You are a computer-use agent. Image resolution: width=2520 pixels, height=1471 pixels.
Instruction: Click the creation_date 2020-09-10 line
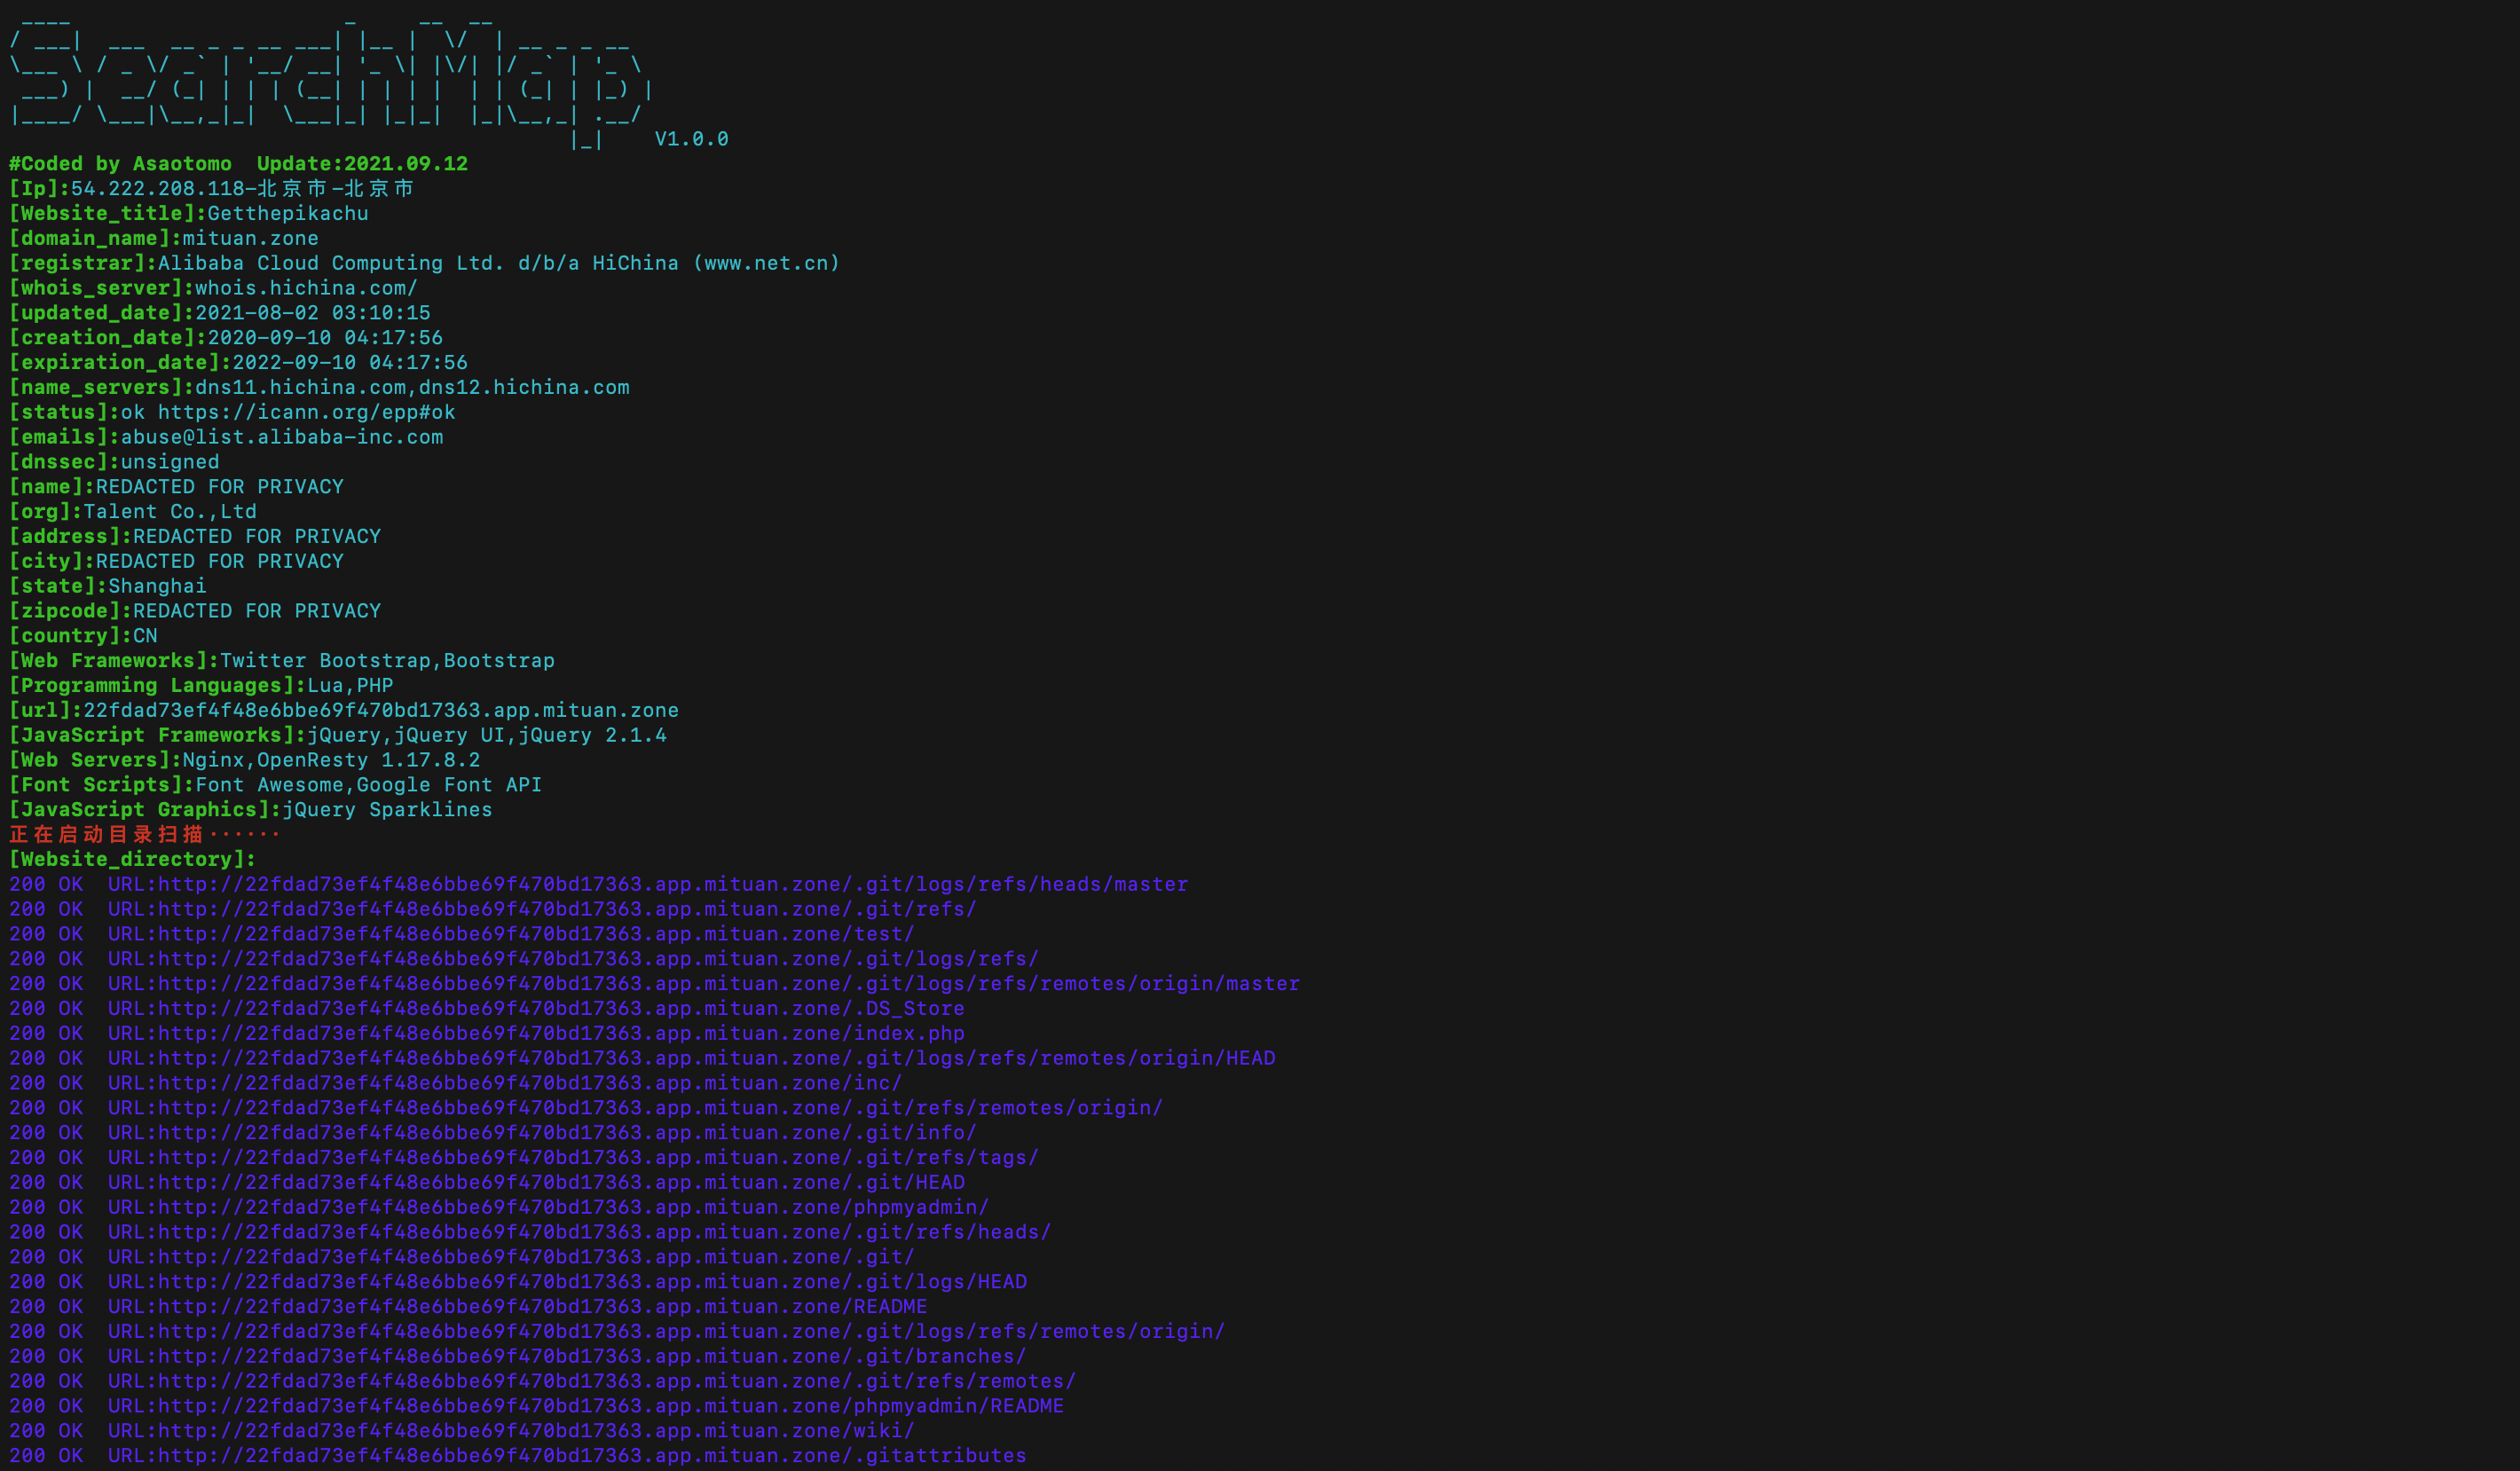point(226,338)
